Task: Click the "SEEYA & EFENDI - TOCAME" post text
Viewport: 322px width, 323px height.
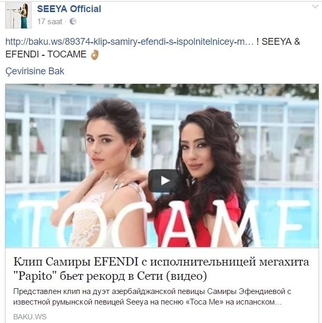Action: [153, 48]
